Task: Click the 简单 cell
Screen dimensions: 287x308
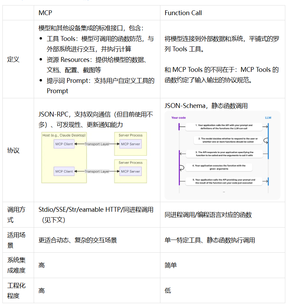Action: click(171, 265)
